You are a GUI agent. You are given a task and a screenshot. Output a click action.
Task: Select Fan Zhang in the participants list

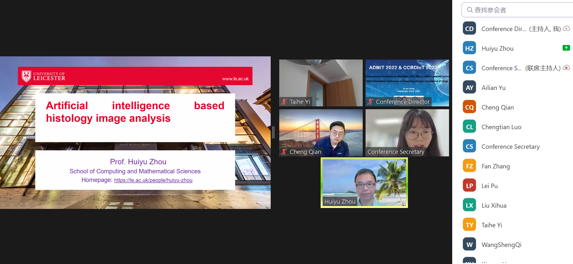tap(496, 166)
